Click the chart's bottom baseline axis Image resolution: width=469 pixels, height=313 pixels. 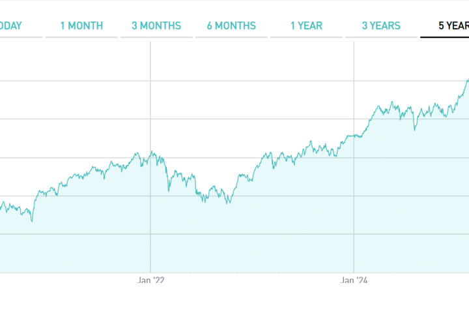click(234, 273)
